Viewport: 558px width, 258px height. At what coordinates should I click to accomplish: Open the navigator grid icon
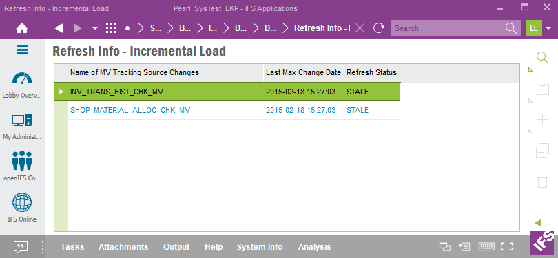(112, 28)
